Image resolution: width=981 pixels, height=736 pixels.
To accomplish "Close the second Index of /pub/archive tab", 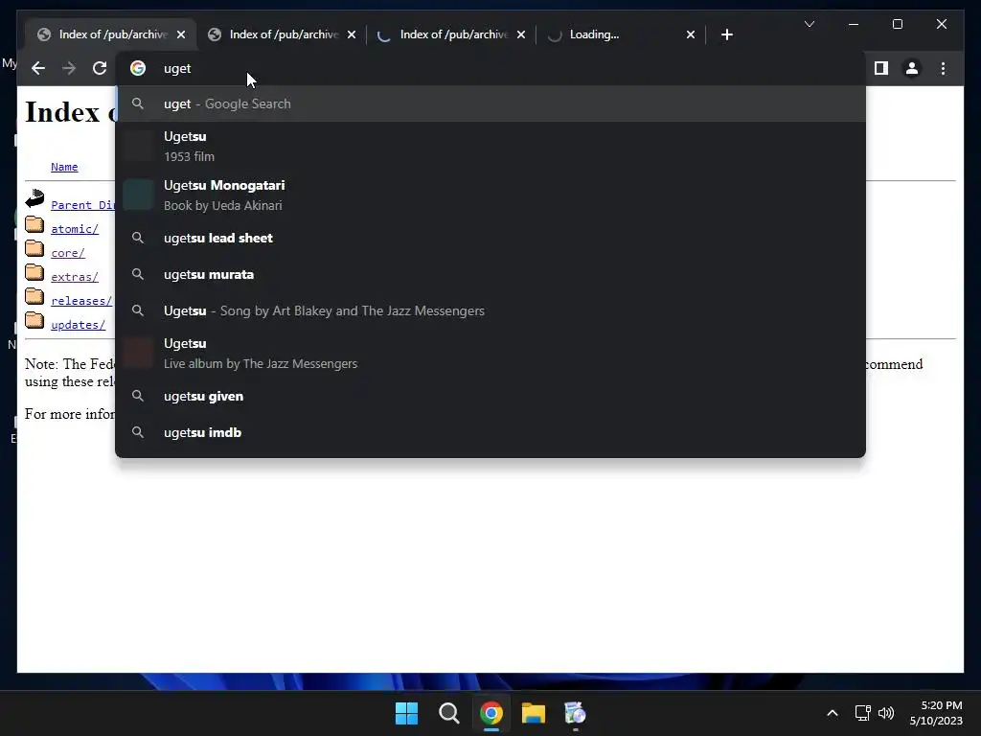I will click(352, 34).
